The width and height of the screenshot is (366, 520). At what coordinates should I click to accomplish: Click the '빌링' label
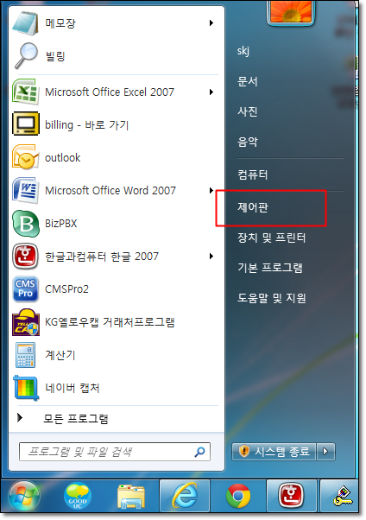click(x=55, y=55)
